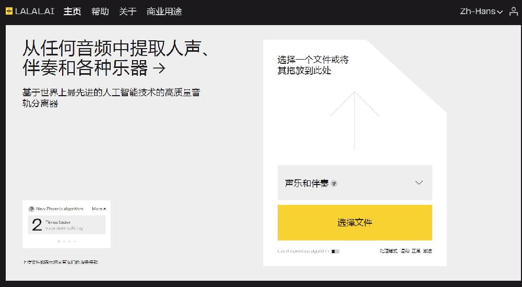Expand the 声乐和伴奏 stem type dropdown
The height and width of the screenshot is (287, 522).
(x=355, y=182)
